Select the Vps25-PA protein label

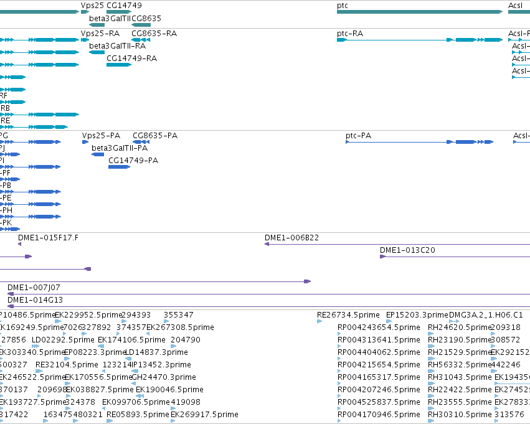[101, 136]
